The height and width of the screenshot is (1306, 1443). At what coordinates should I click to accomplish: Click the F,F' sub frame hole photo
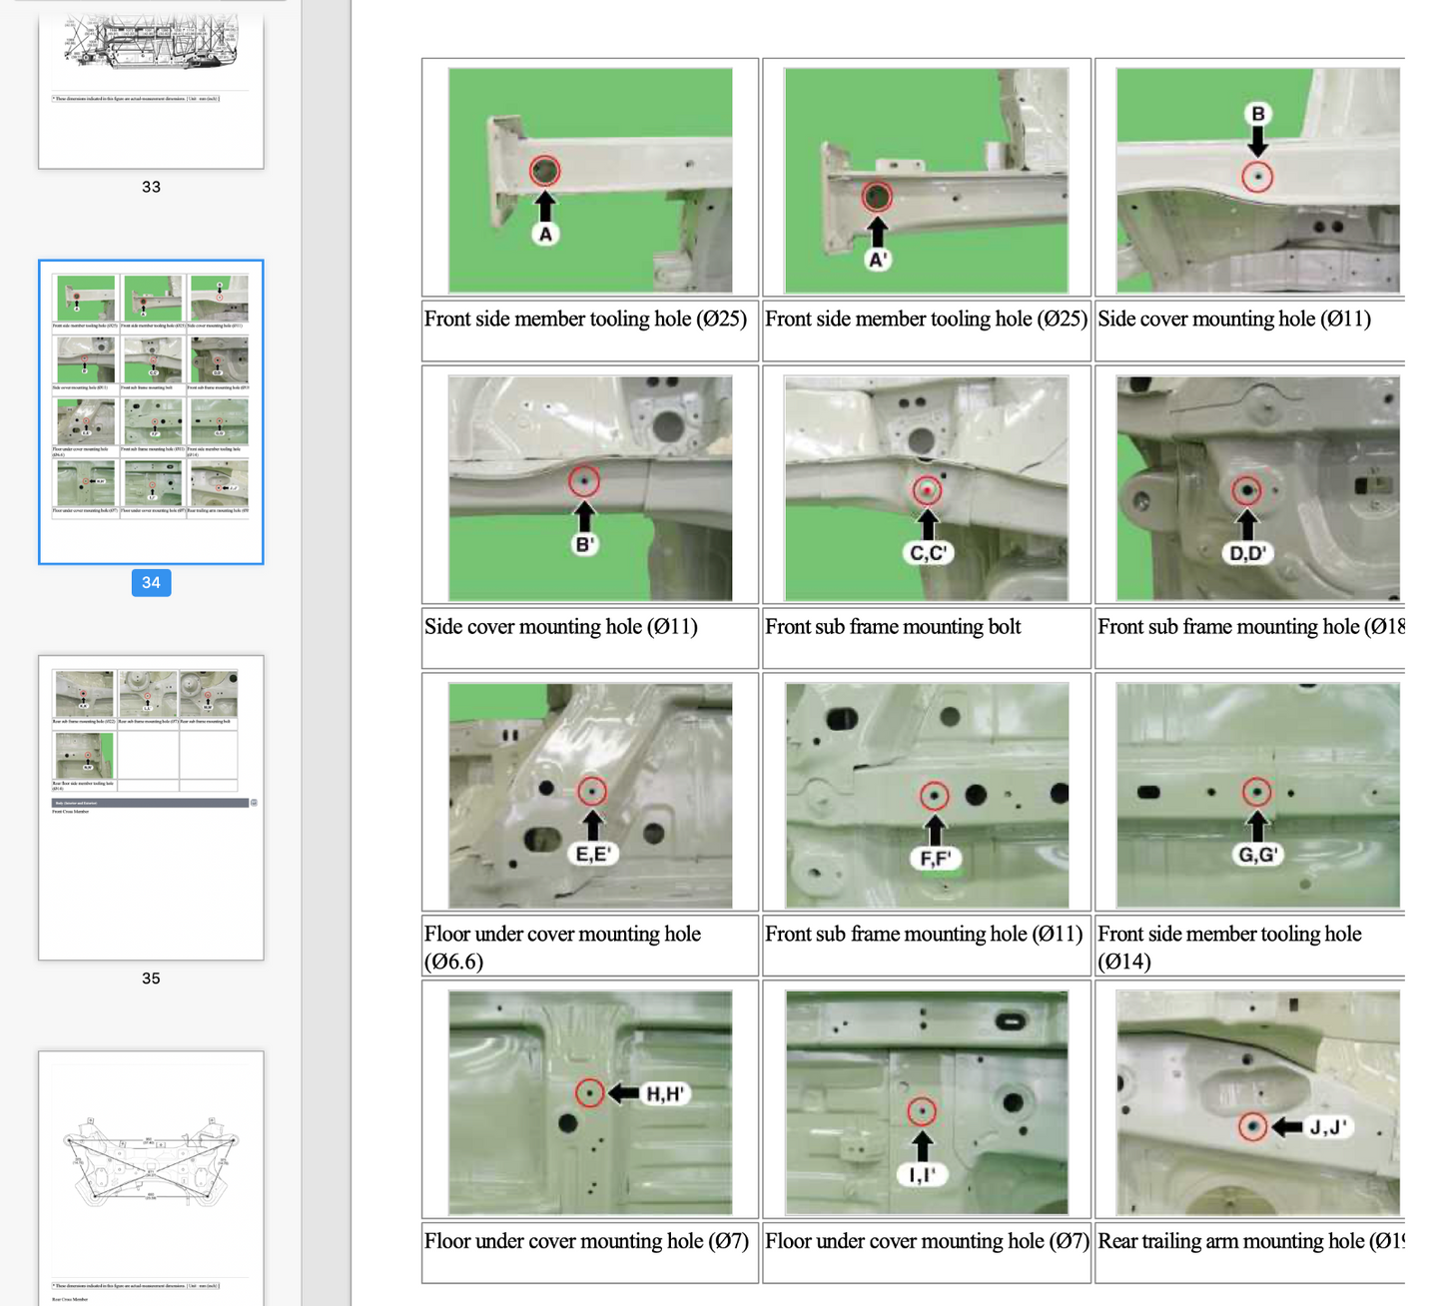tap(926, 796)
